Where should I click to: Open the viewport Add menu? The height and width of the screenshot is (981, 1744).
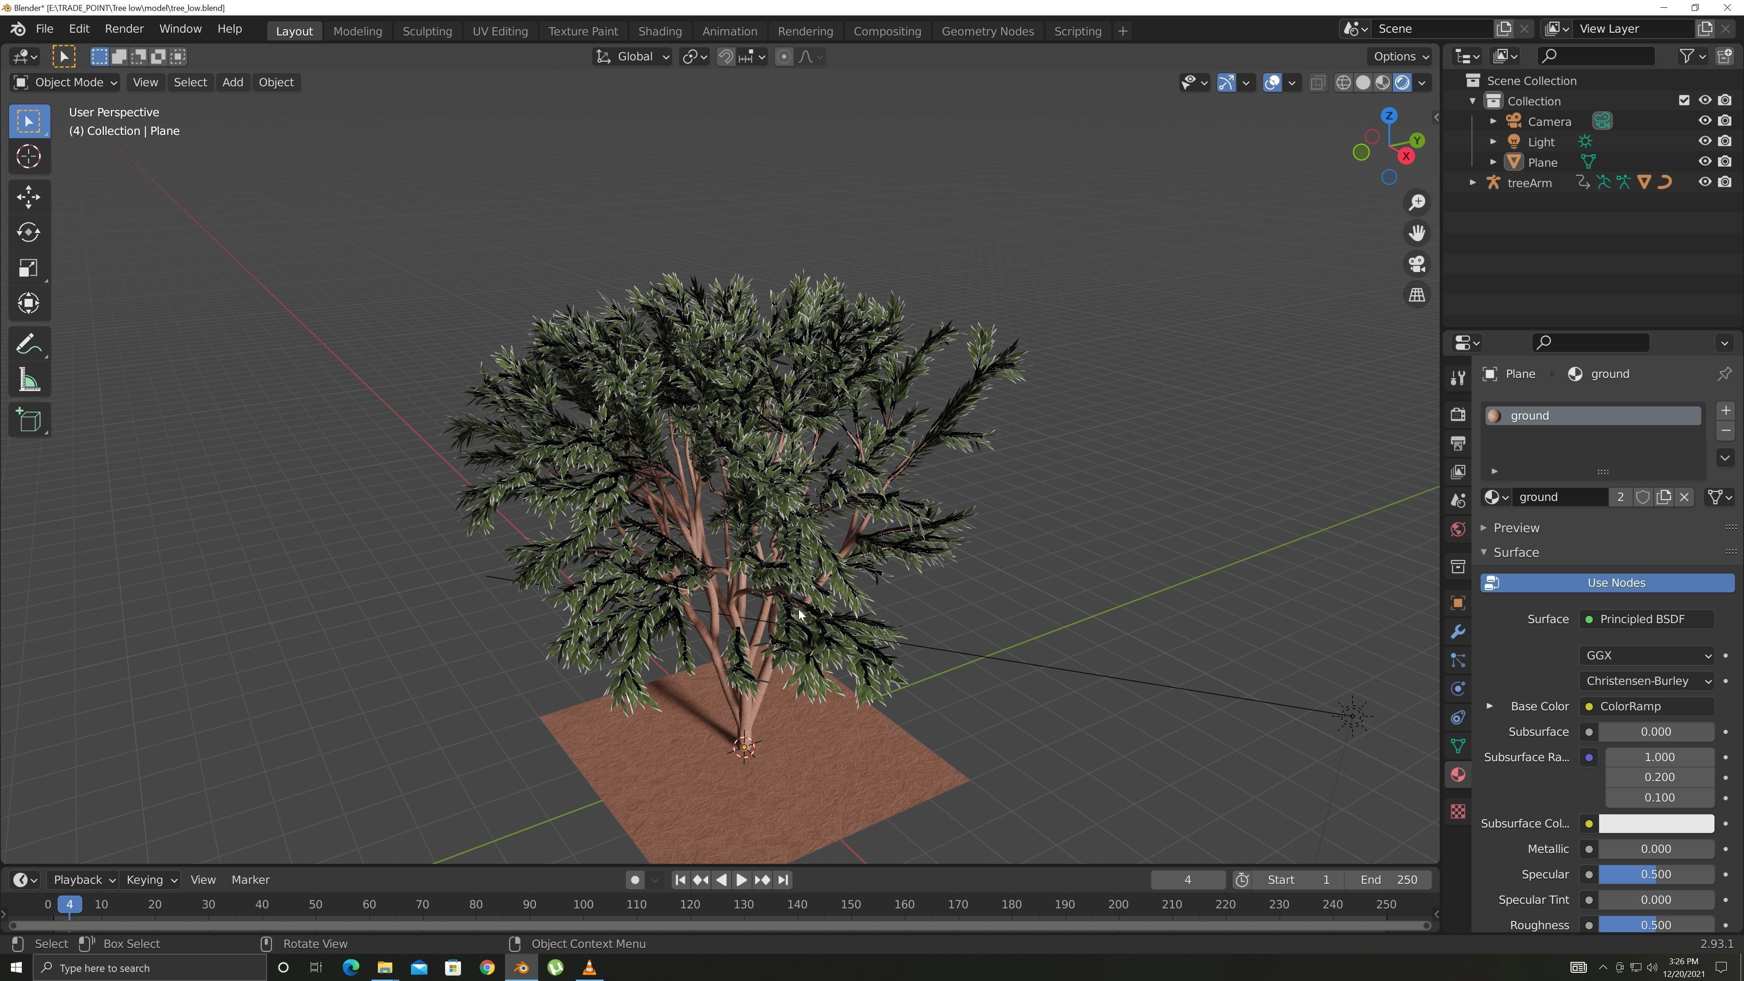pos(232,82)
